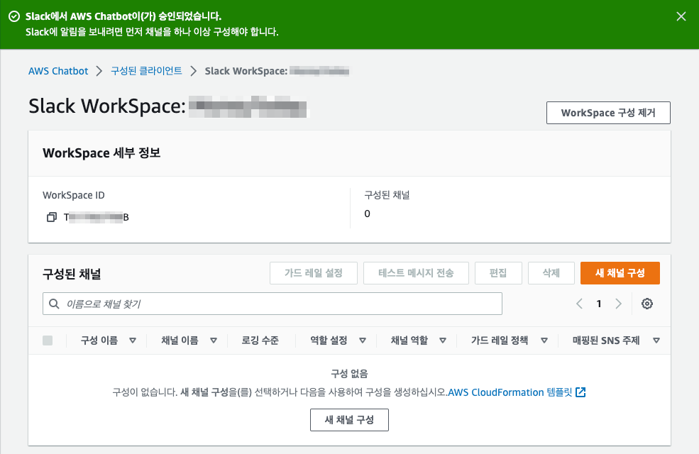Open 구성된 클라이언트 breadcrumb link
This screenshot has width=699, height=454.
click(x=146, y=71)
